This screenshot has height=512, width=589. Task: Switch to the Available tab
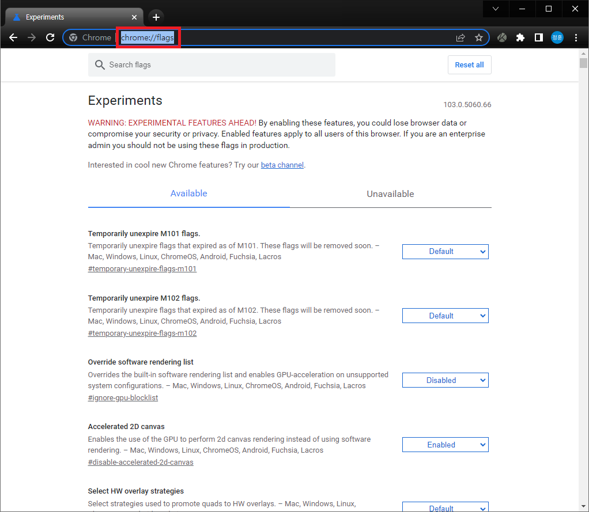point(188,194)
